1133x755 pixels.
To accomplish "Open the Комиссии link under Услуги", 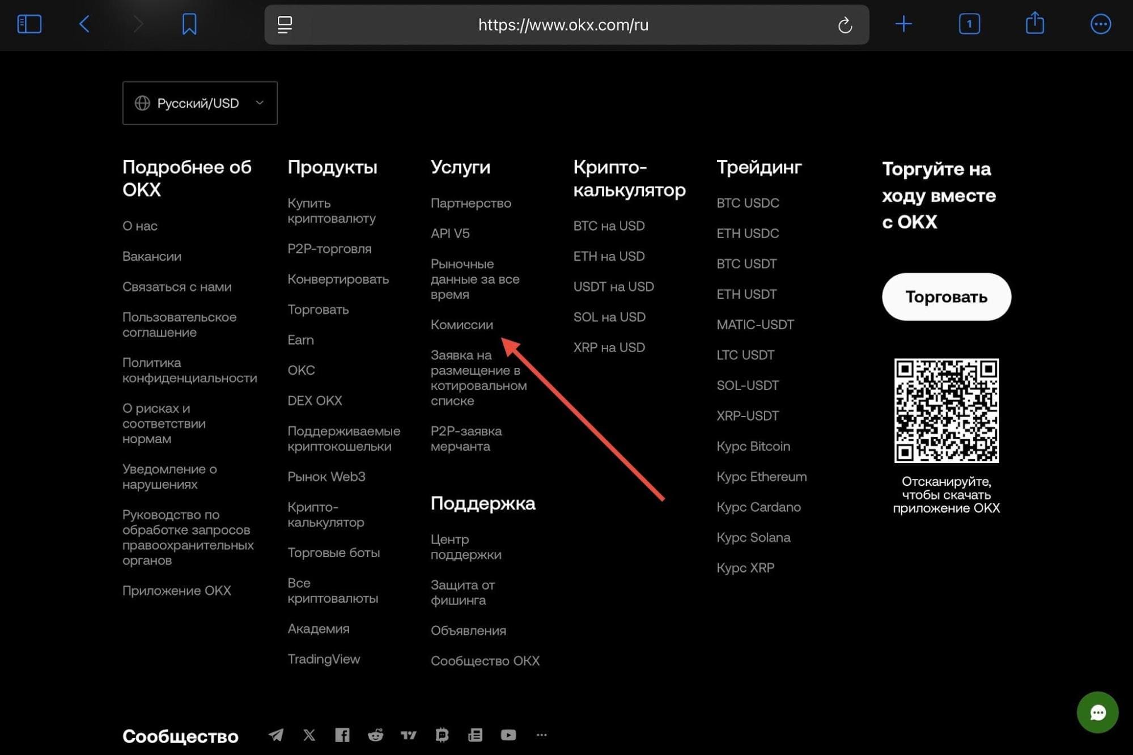I will point(462,324).
